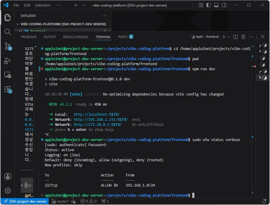Open the Selection menu
Image resolution: width=270 pixels, height=205 pixels.
pos(43,5)
